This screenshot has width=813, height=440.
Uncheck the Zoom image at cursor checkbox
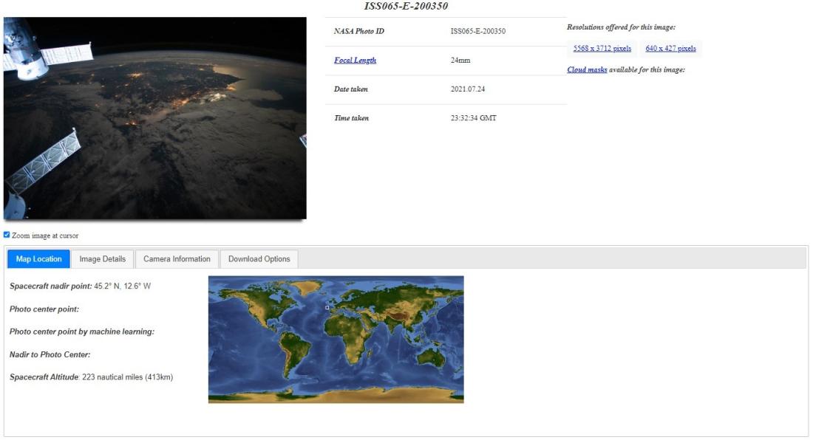7,235
